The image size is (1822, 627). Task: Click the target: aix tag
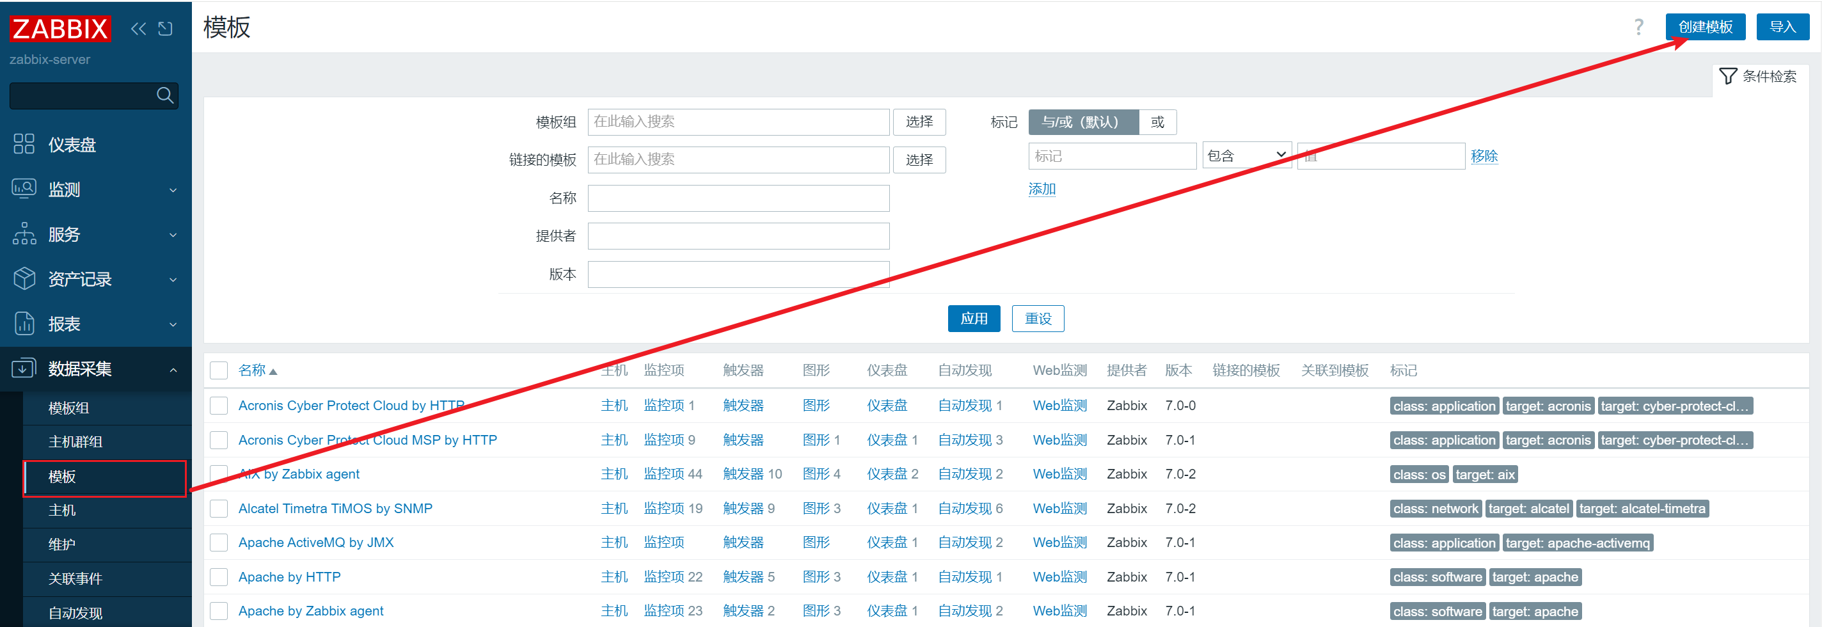coord(1485,474)
